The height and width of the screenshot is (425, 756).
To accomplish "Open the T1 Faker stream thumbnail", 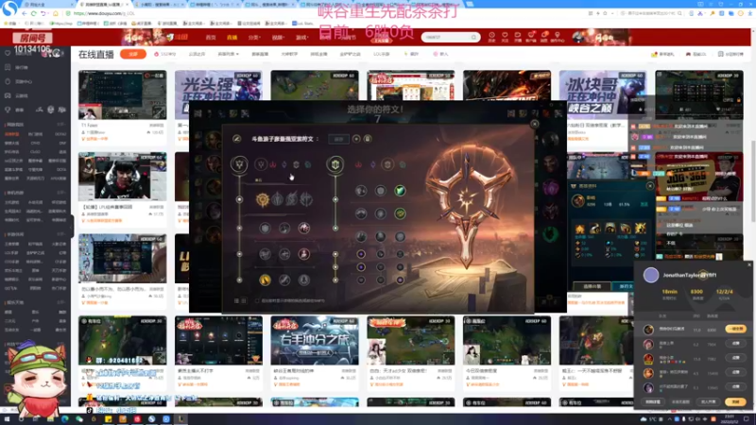I will [123, 95].
